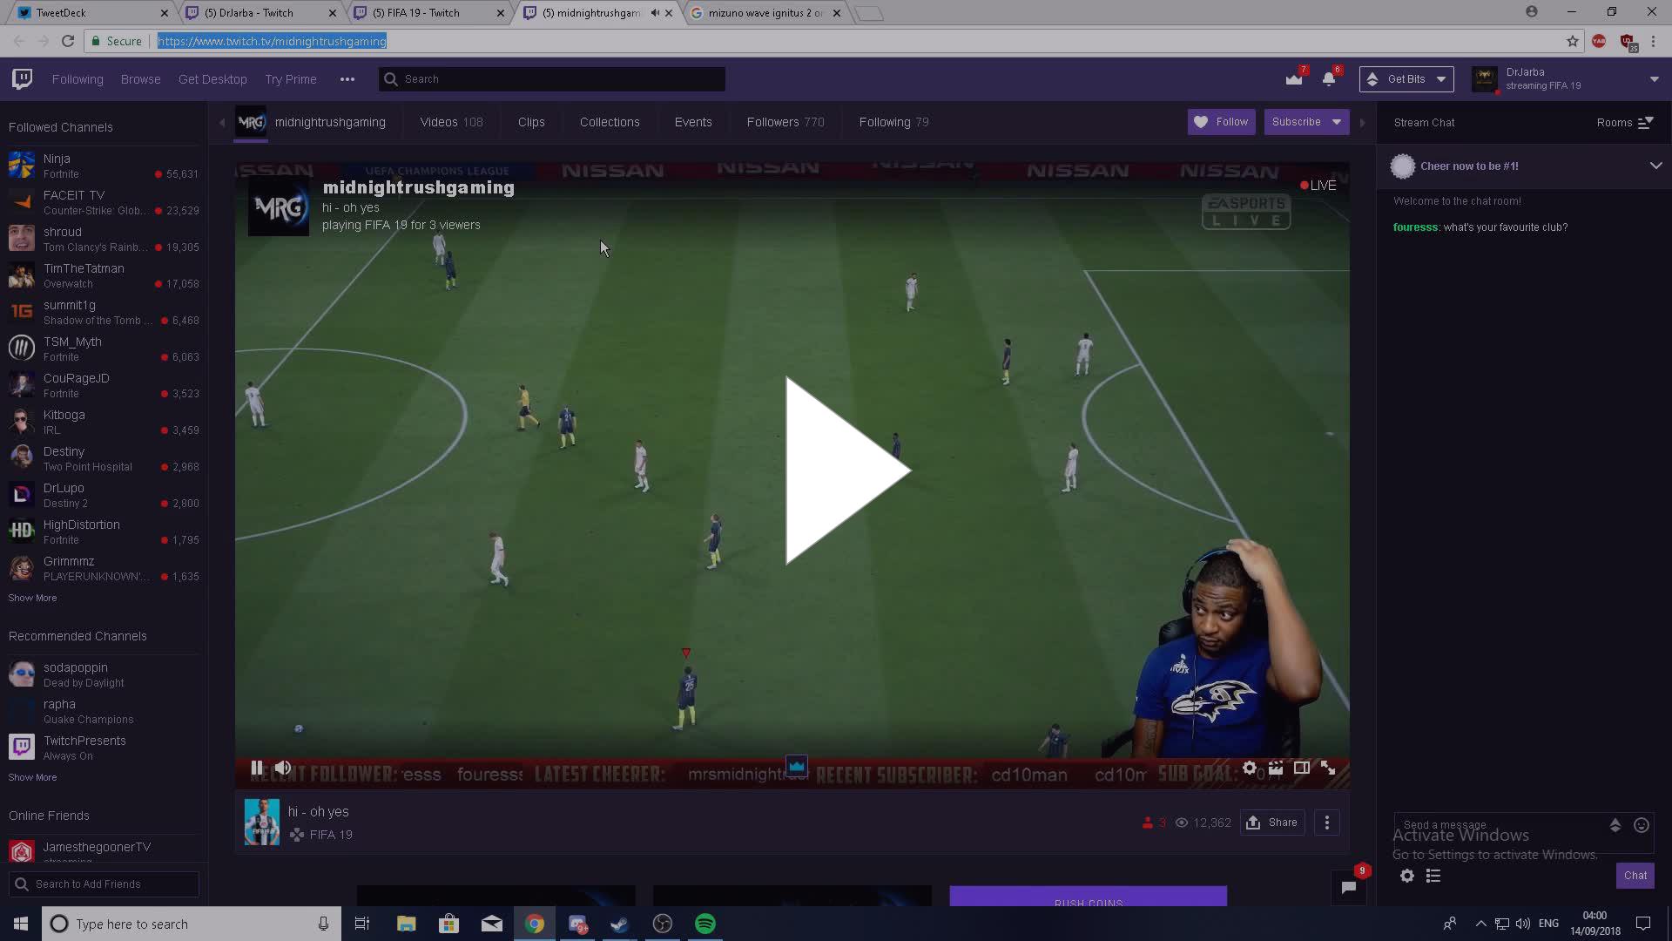Expand the Cheer now to be #1 panel
This screenshot has width=1672, height=941.
pos(1655,166)
